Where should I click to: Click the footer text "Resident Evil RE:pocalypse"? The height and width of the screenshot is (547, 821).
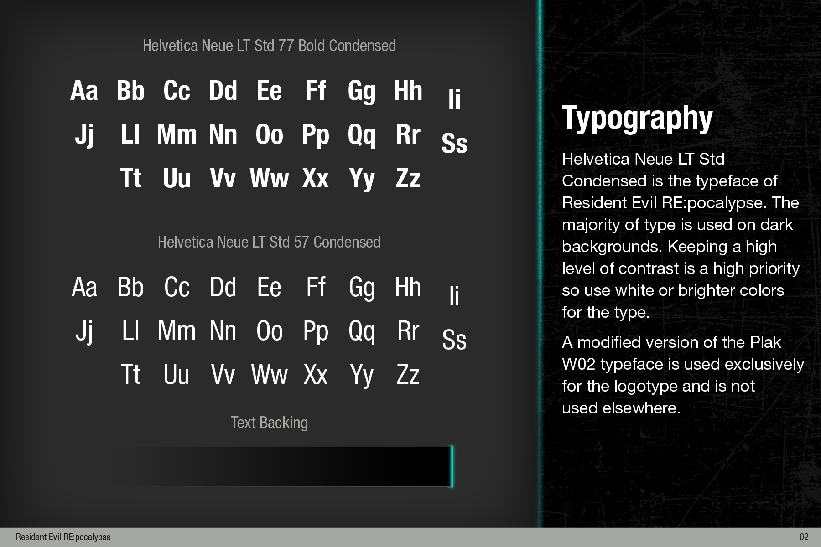pos(63,537)
